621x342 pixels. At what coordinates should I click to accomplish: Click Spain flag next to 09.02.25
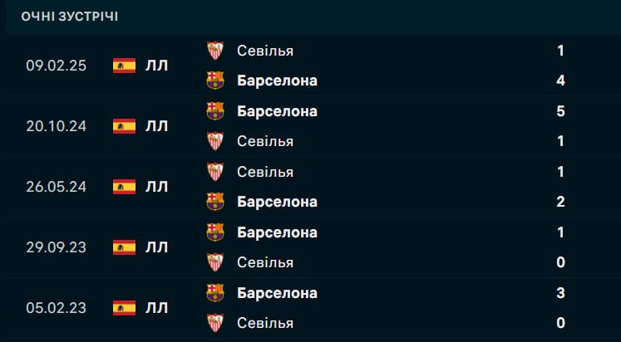[124, 66]
